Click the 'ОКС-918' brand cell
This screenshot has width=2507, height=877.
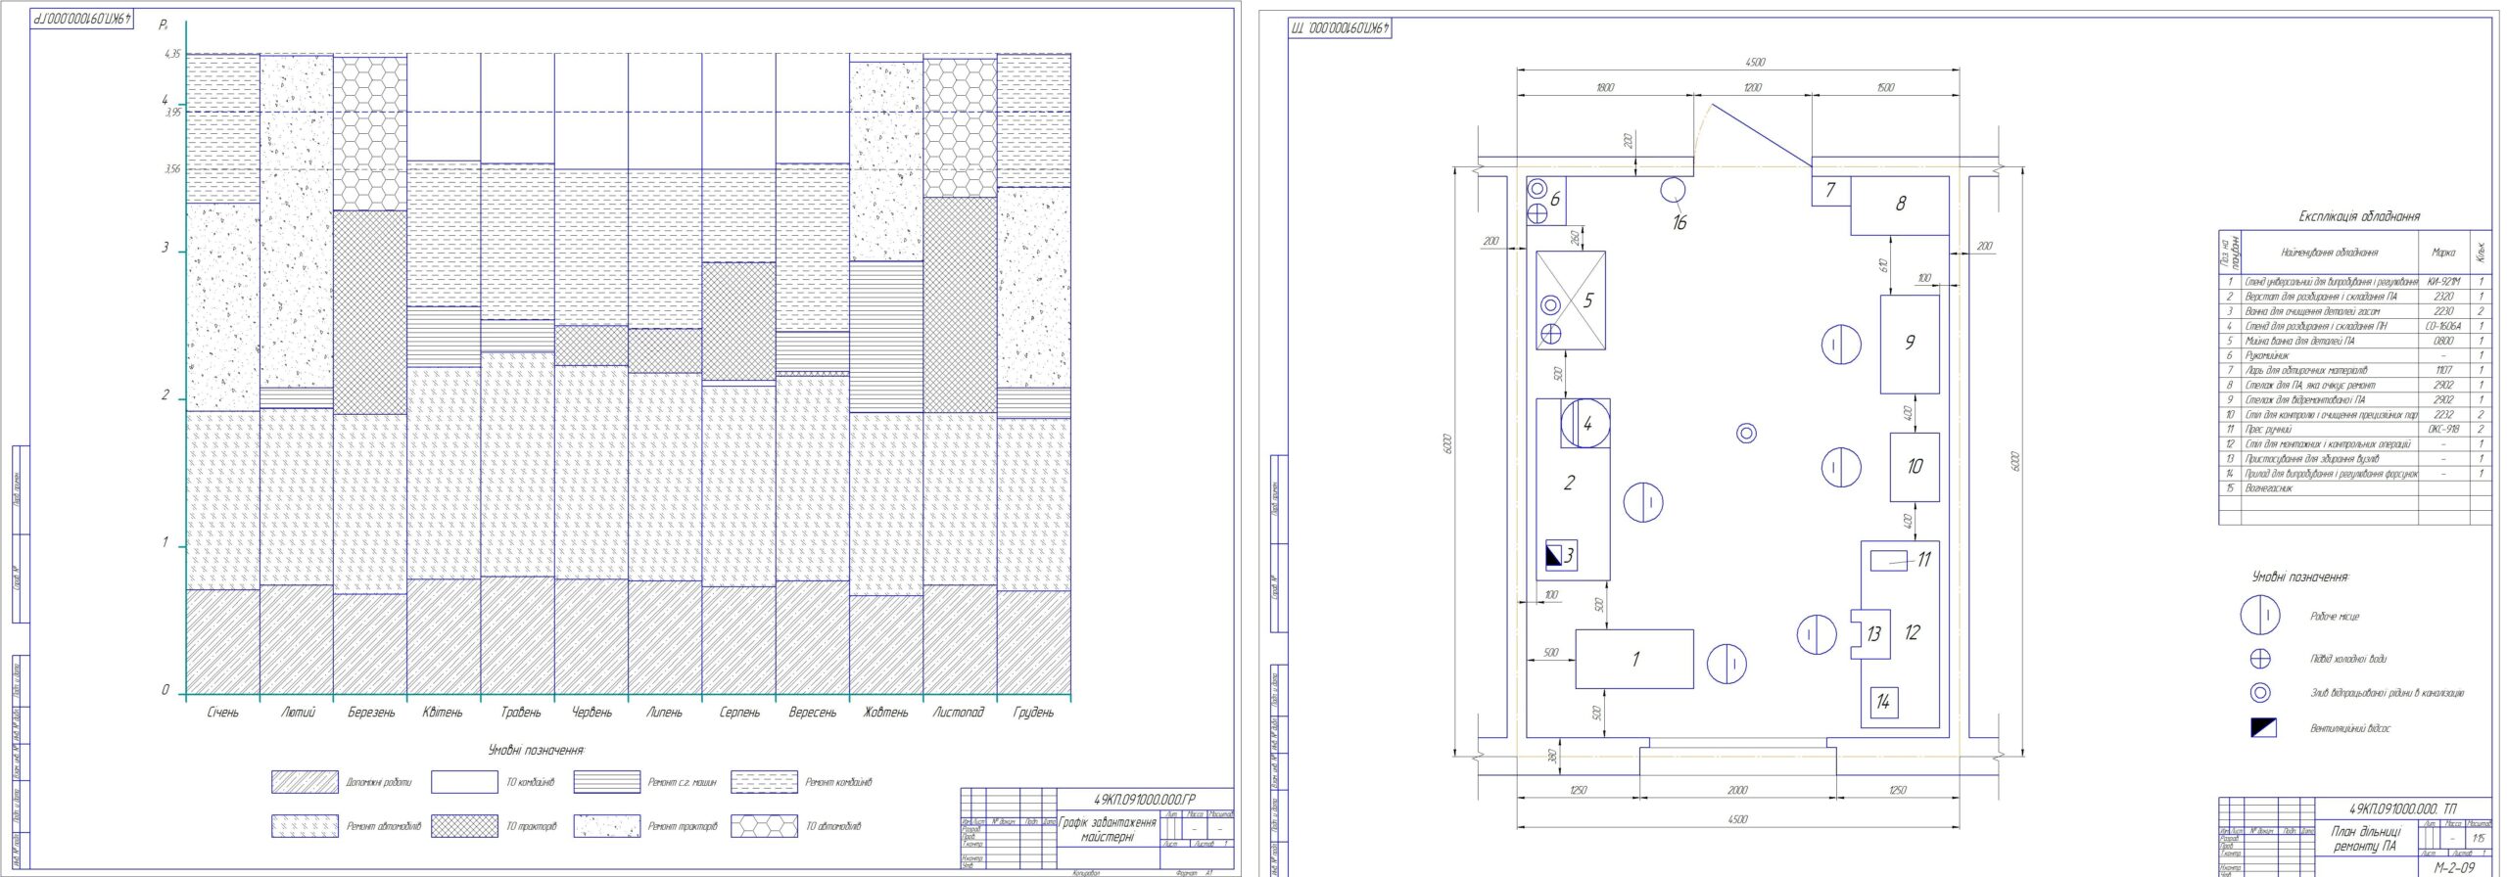[x=2443, y=429]
